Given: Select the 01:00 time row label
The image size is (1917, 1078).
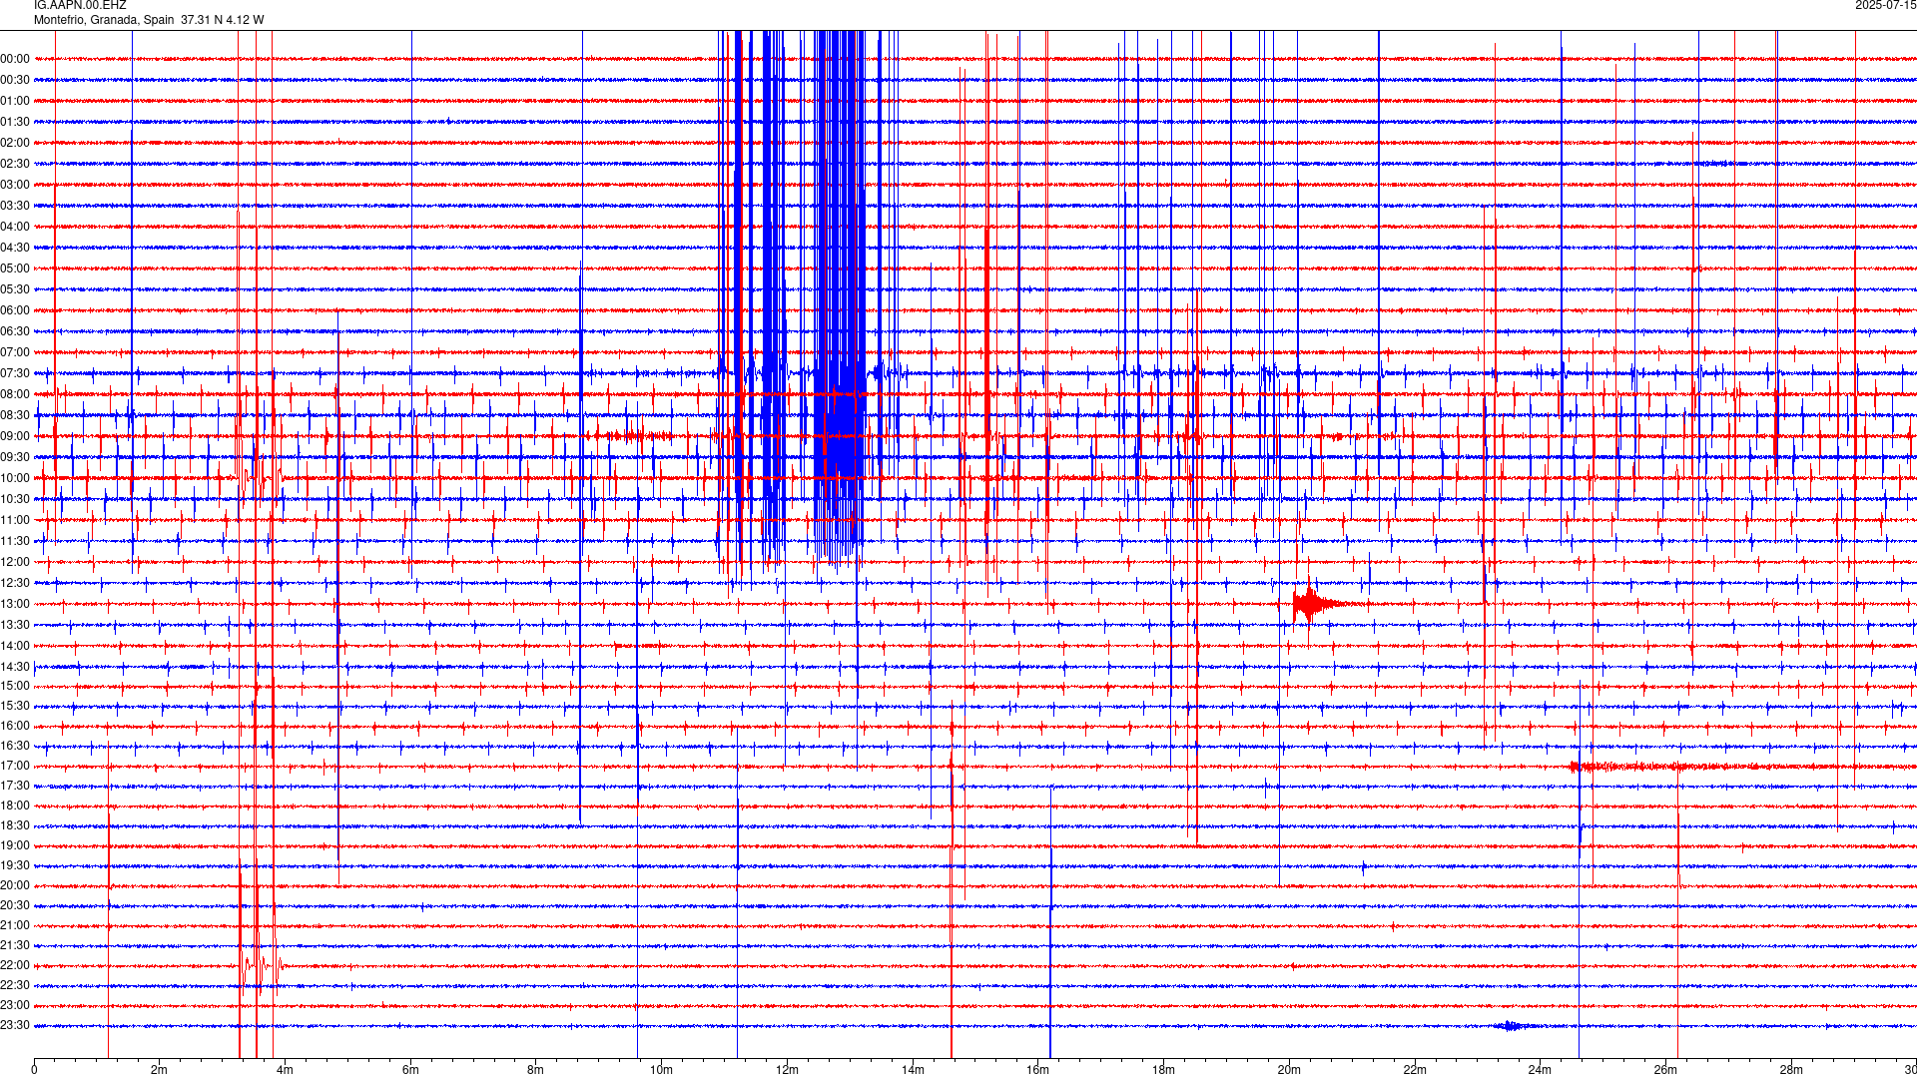Looking at the screenshot, I should click(15, 101).
